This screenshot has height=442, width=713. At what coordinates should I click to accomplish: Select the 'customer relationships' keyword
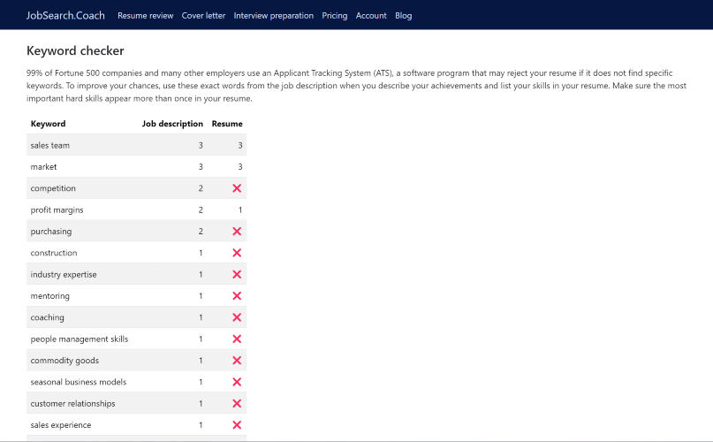[72, 403]
